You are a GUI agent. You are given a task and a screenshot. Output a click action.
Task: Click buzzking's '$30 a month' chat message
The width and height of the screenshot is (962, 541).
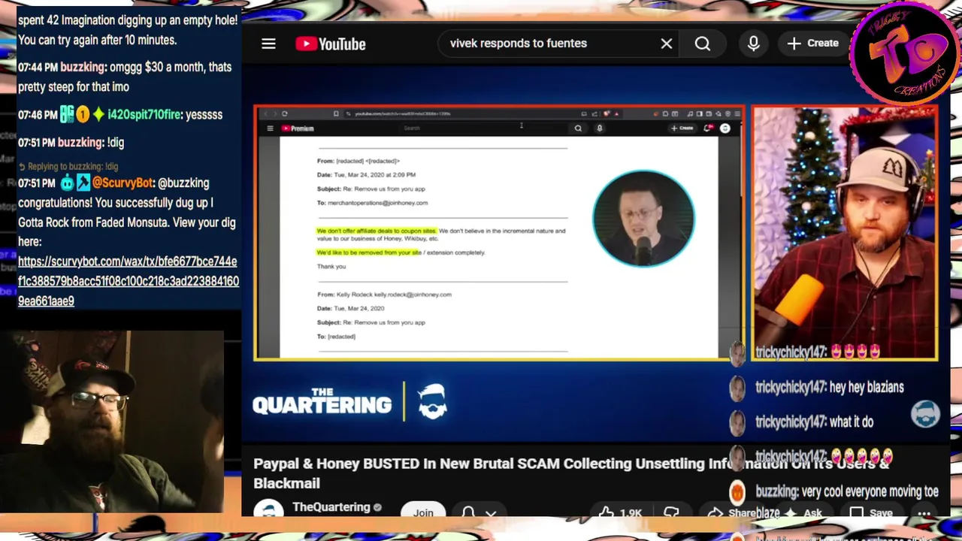pos(125,77)
